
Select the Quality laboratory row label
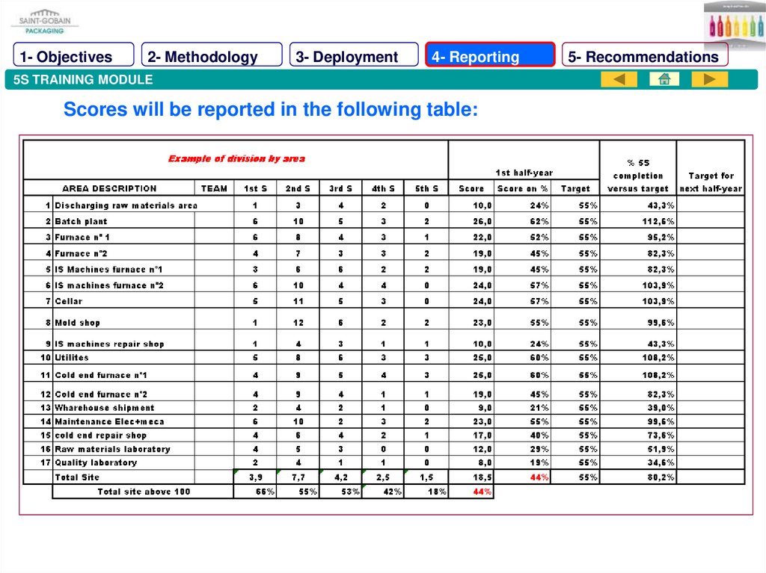pyautogui.click(x=96, y=462)
